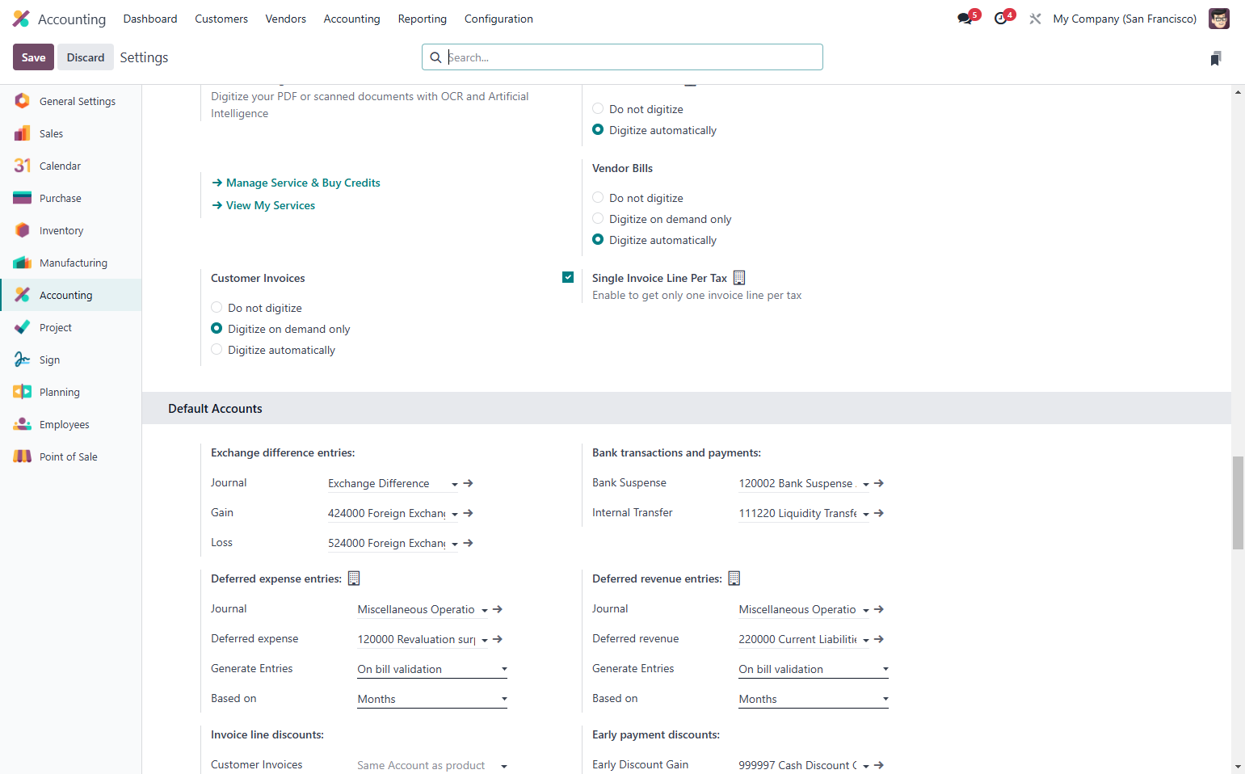Expand the Gain account dropdown

455,514
